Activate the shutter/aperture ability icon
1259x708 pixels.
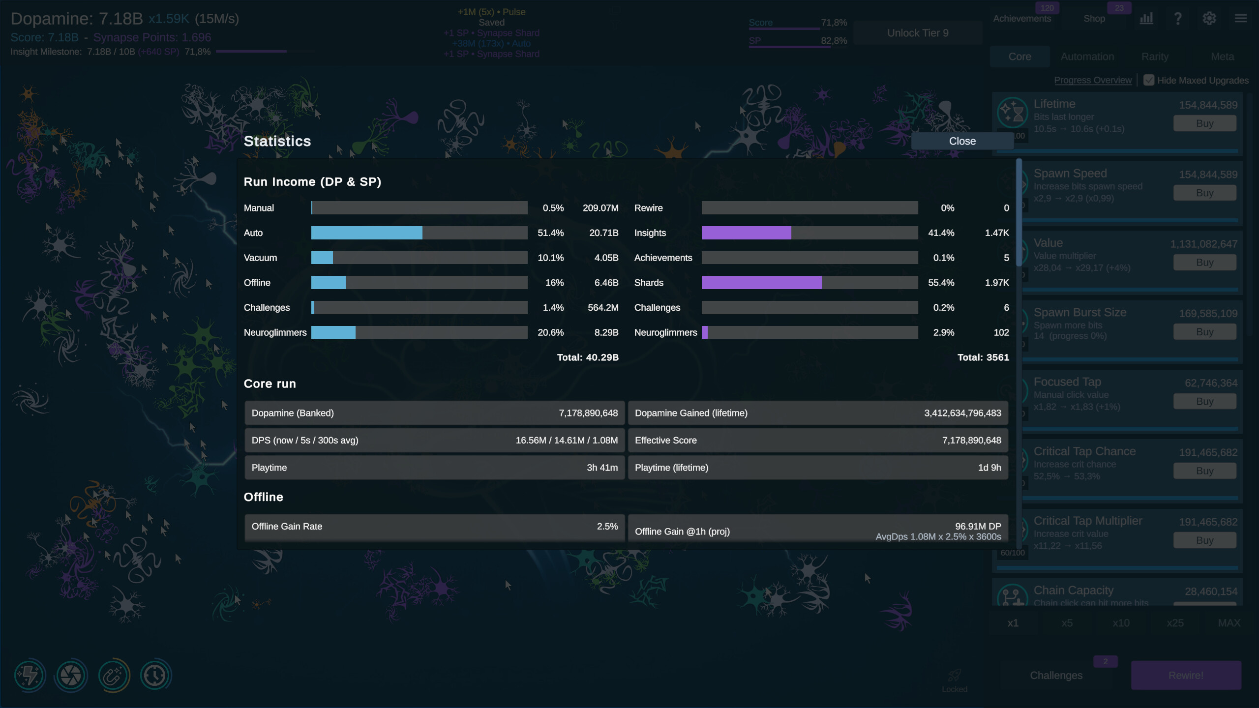point(71,675)
